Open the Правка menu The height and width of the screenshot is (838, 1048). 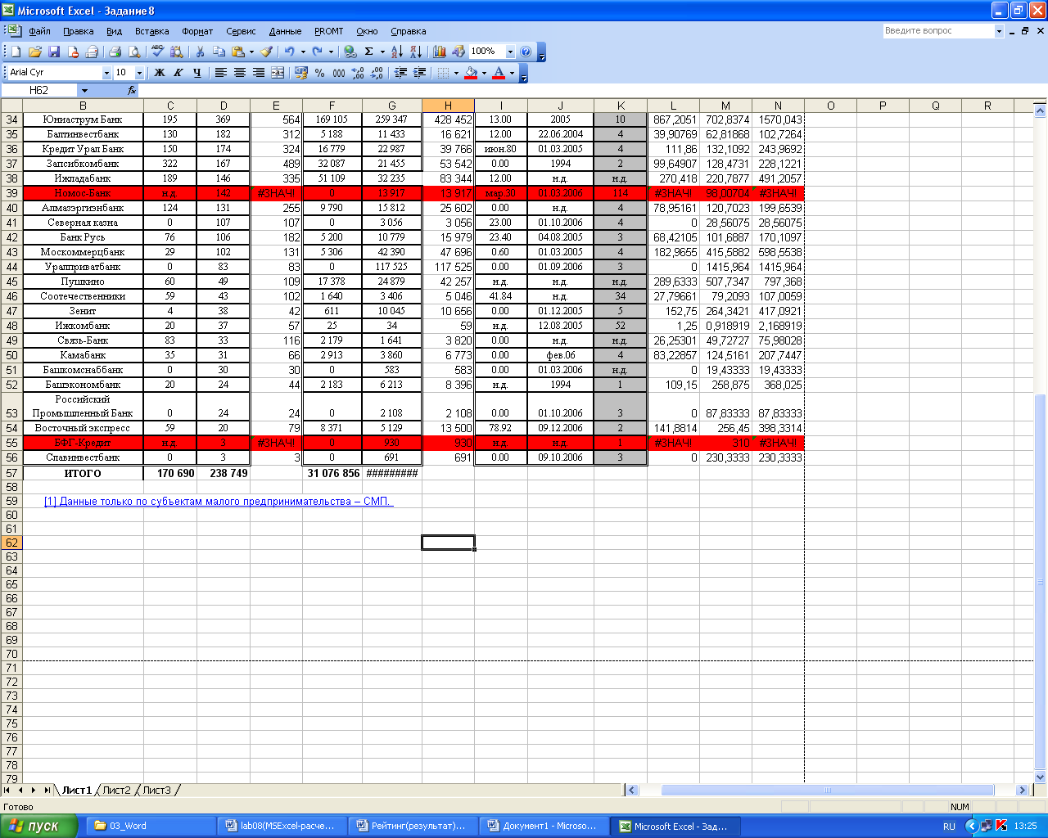(78, 31)
